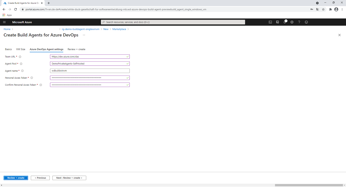
Task: Click the translate page icon
Action: [318, 9]
